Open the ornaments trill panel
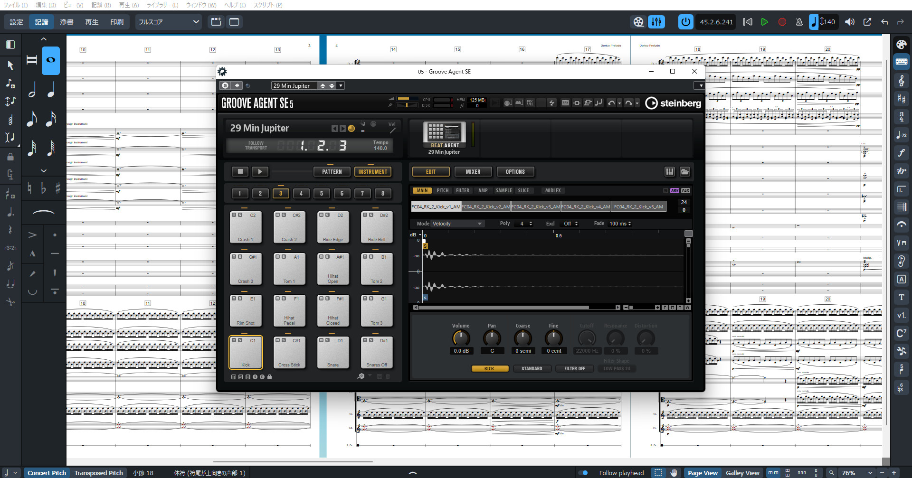 [901, 171]
